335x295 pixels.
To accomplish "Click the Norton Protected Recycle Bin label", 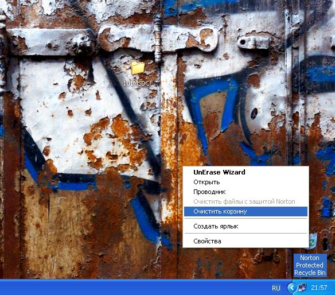I will point(310,265).
